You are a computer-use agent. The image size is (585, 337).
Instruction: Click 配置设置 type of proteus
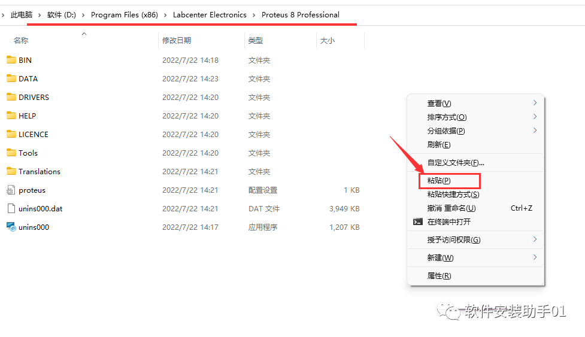[263, 190]
